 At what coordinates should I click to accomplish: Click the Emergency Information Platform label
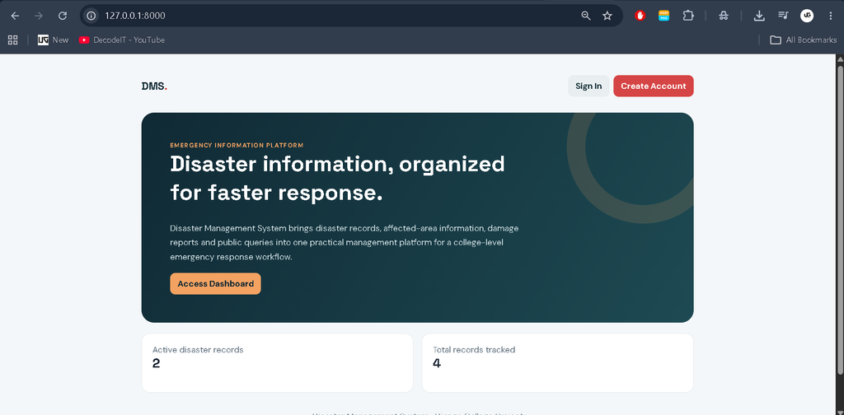tap(237, 145)
